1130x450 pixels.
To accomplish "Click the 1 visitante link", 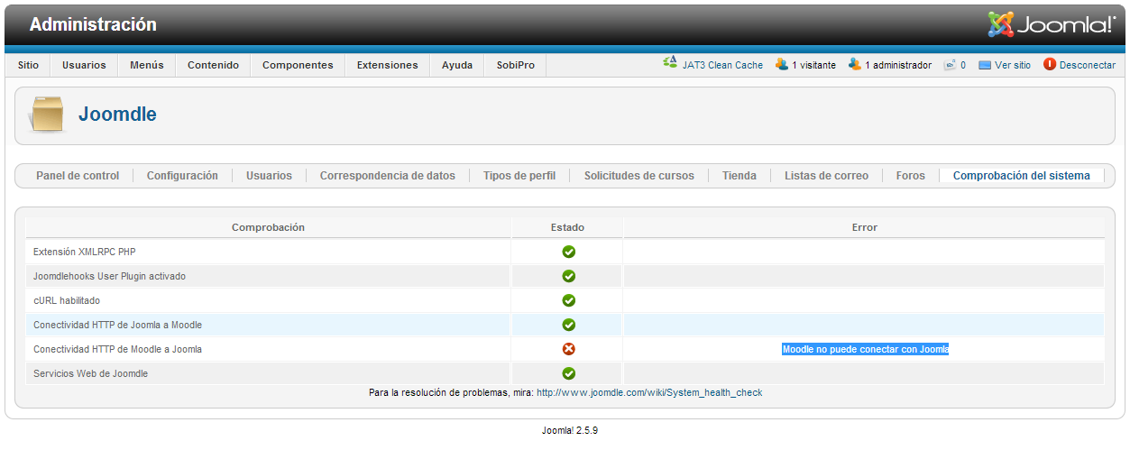I will tap(813, 65).
